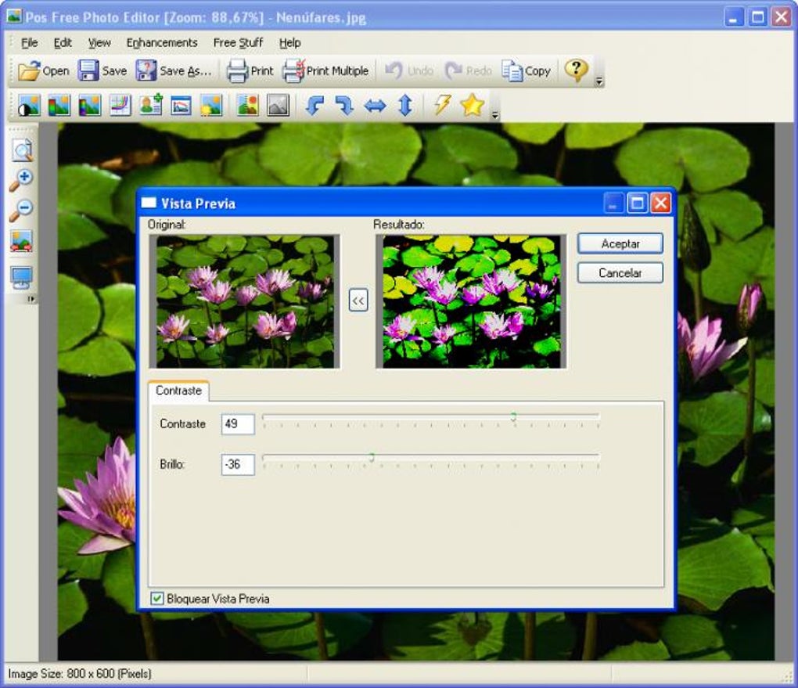The width and height of the screenshot is (798, 688).
Task: Toggle the Bloquear Vista Previa checkbox
Action: coord(157,598)
